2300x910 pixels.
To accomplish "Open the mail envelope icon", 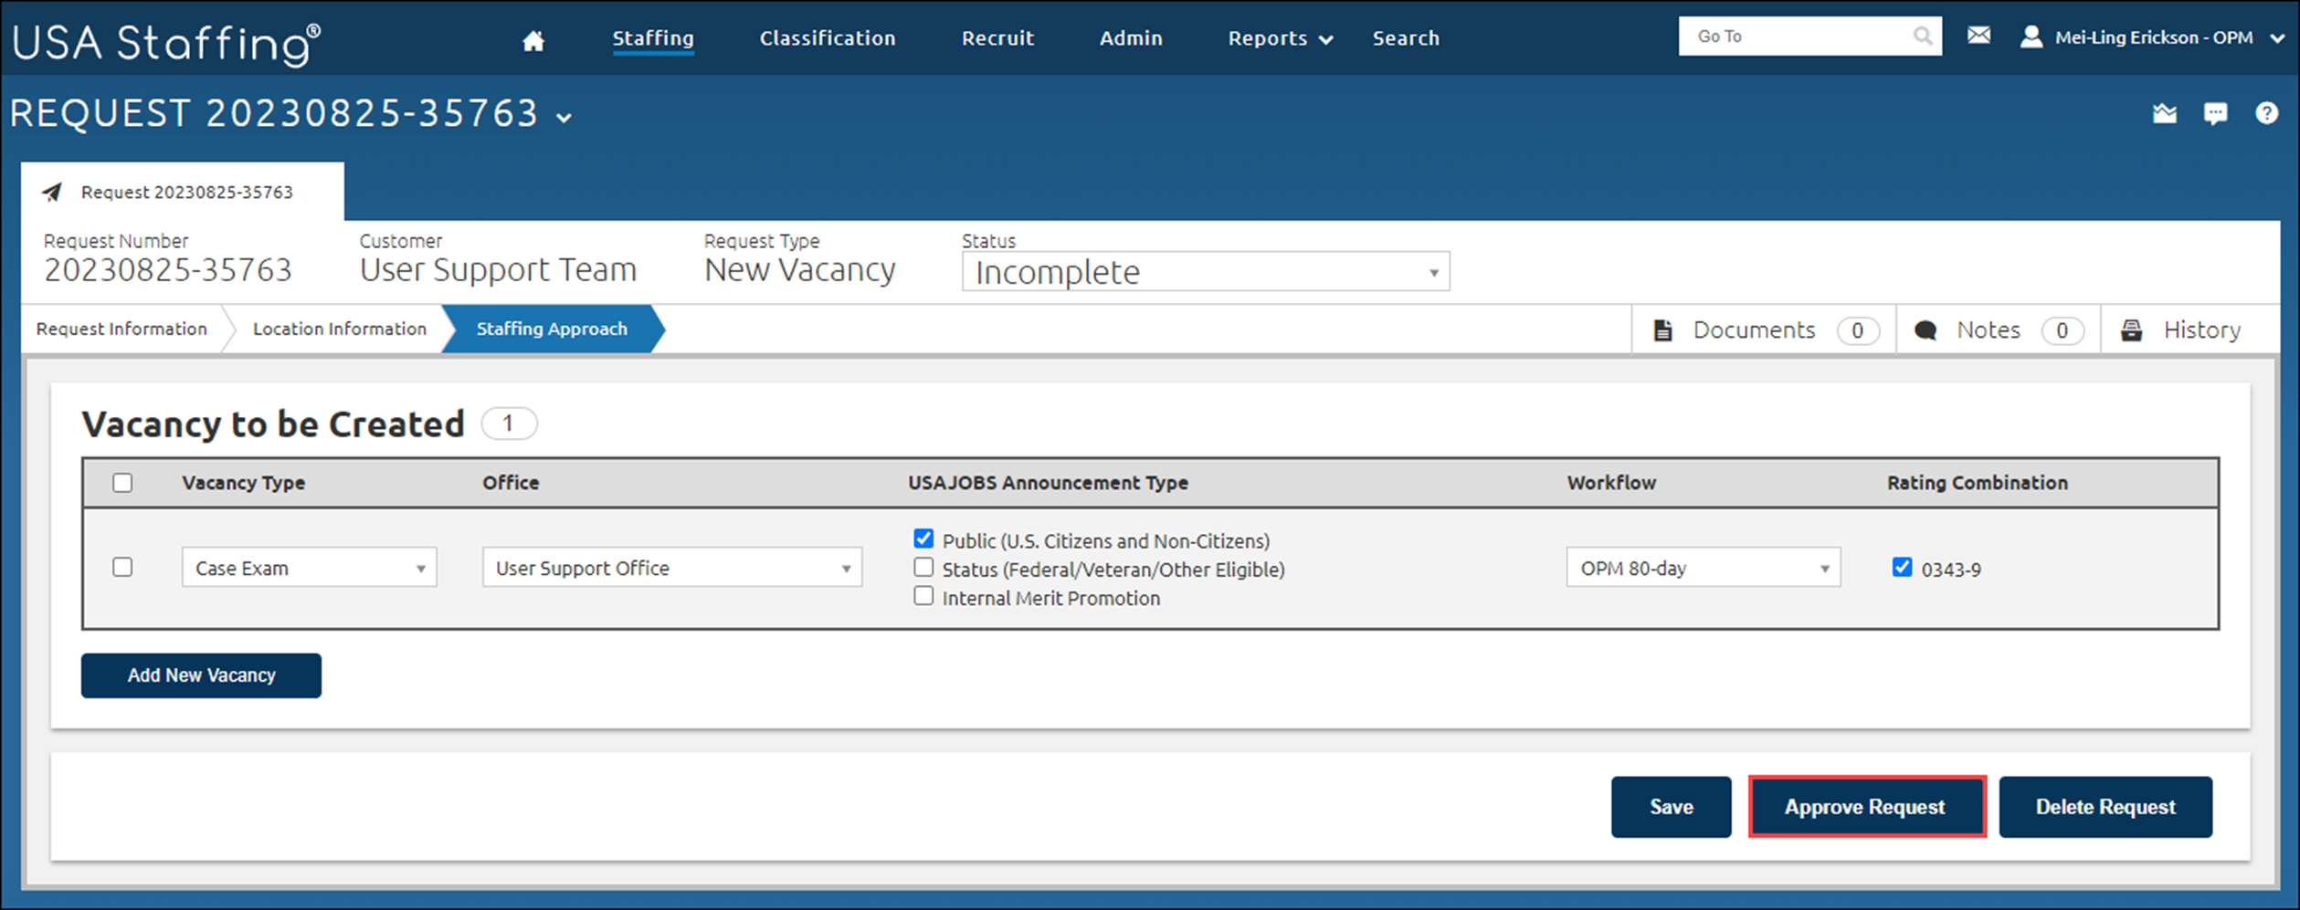I will pyautogui.click(x=1978, y=36).
